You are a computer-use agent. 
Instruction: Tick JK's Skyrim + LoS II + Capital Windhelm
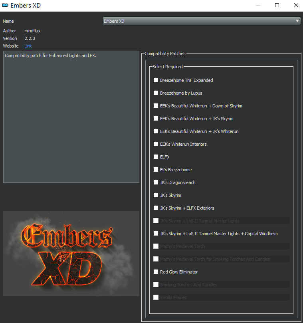[156, 234]
